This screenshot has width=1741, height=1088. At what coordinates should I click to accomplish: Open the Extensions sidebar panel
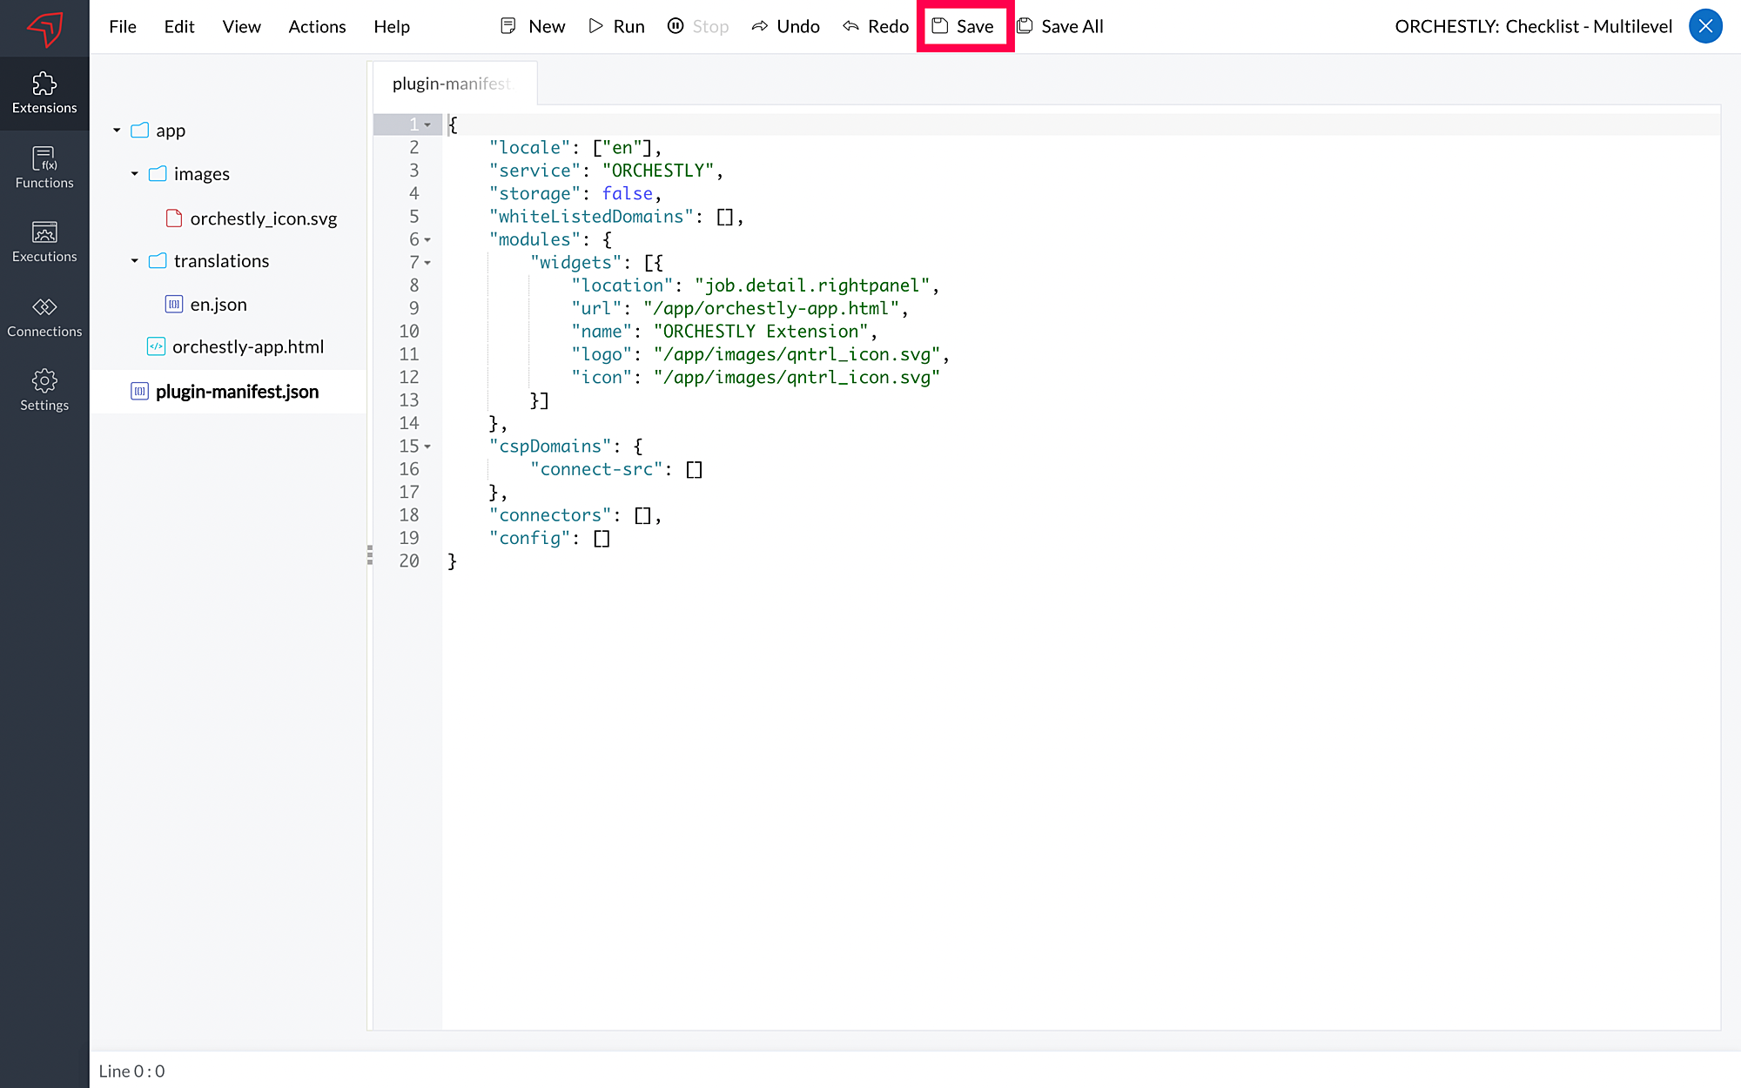click(x=44, y=93)
